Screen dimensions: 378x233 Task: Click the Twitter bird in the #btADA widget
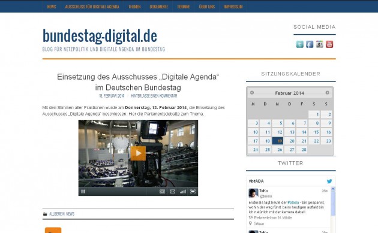click(329, 181)
